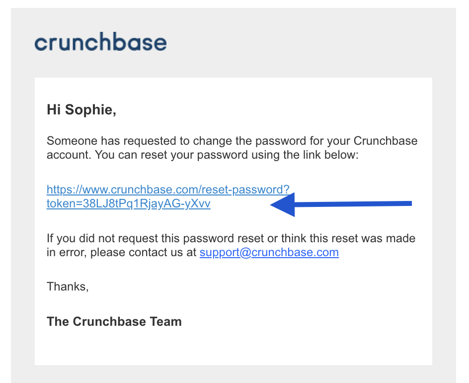Click the 'Thanks,' sign-off text
The height and width of the screenshot is (383, 469).
pyautogui.click(x=68, y=287)
